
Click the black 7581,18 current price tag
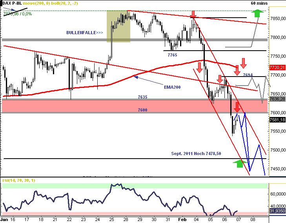coord(277,120)
